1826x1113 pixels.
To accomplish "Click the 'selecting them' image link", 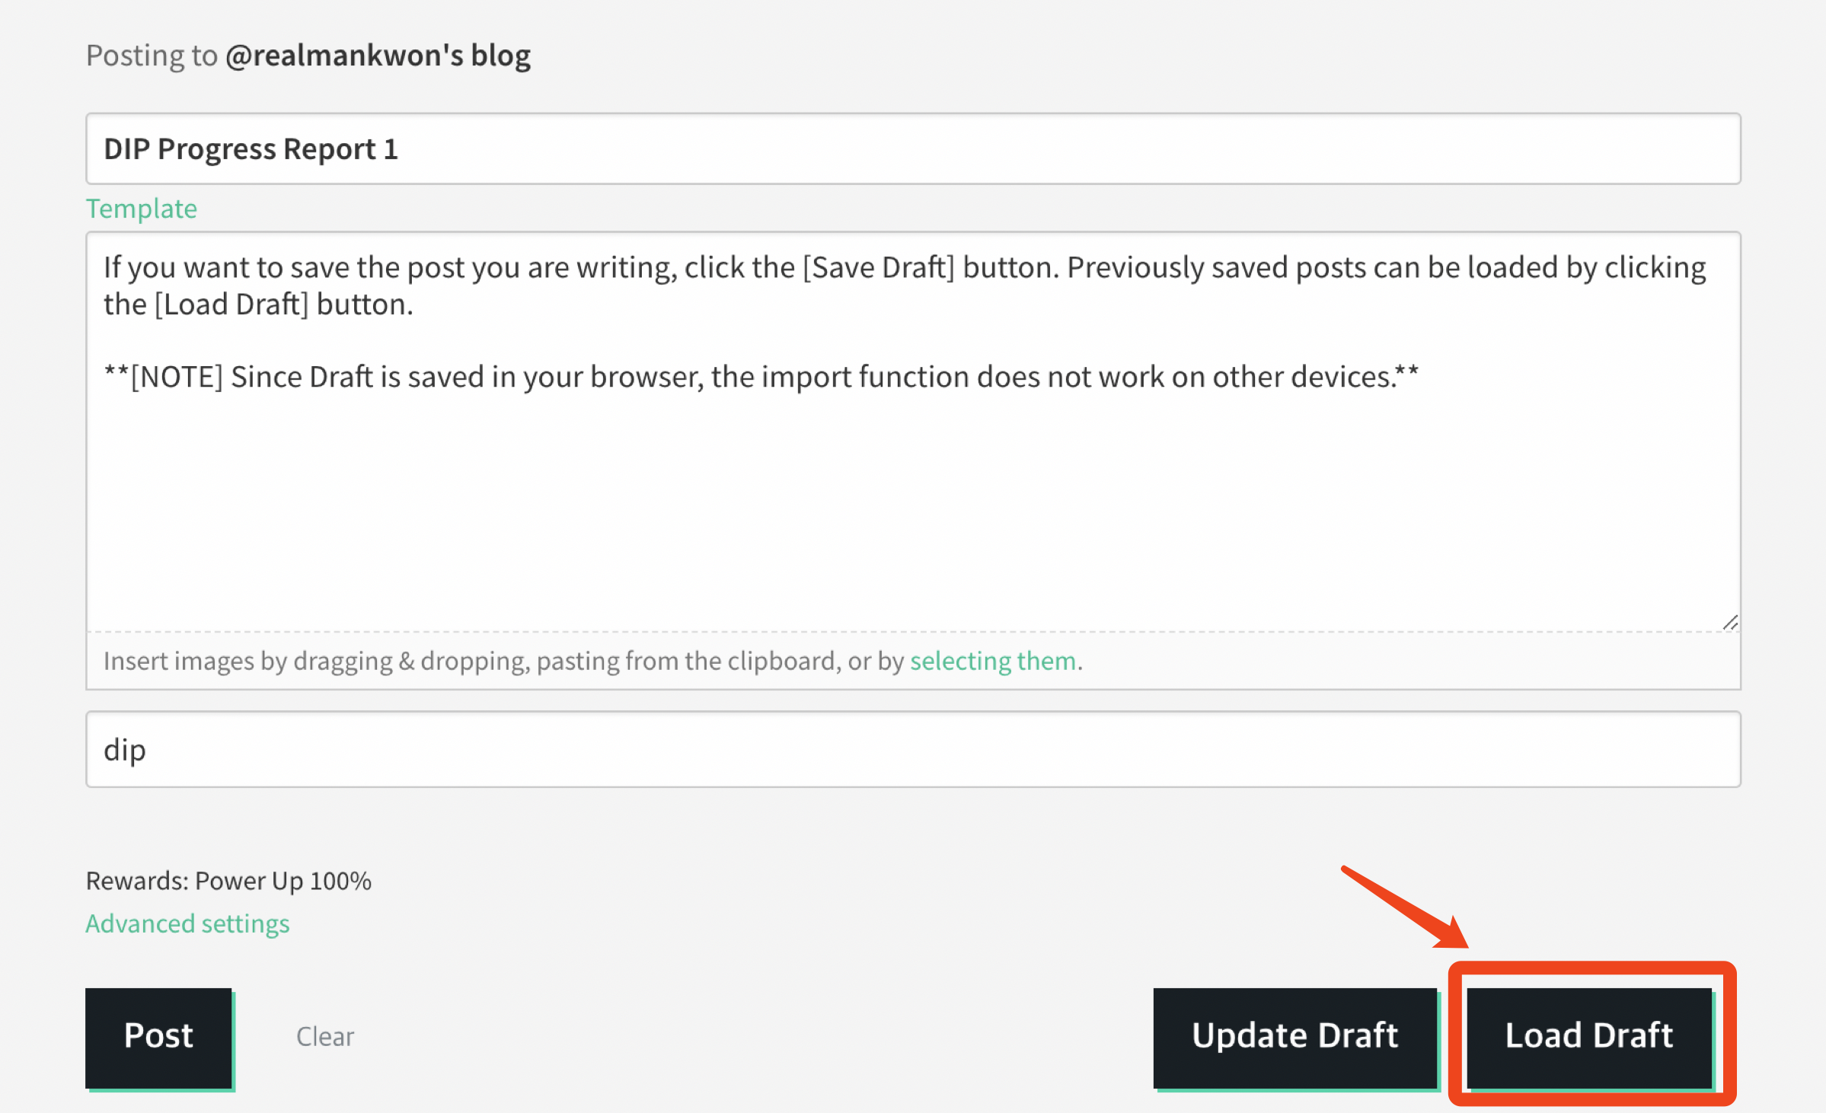I will click(x=993, y=661).
